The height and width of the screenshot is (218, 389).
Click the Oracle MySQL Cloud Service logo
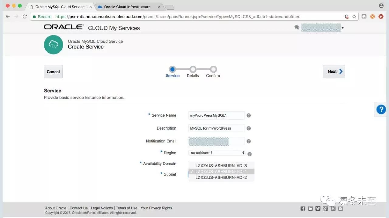click(53, 45)
